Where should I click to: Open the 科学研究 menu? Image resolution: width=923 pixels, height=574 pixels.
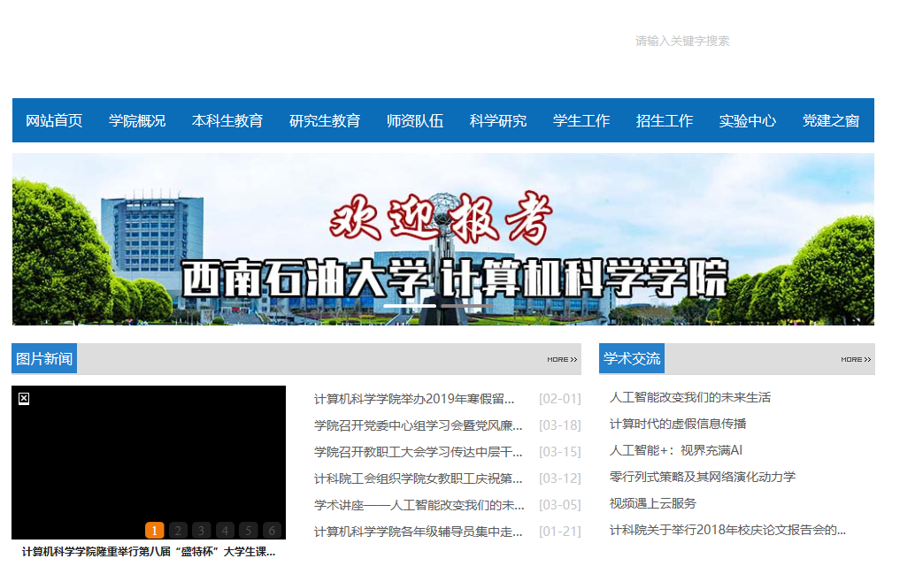click(x=498, y=120)
